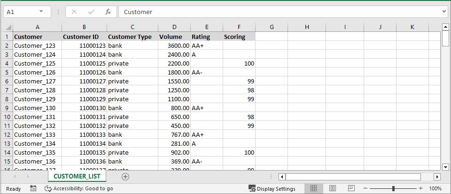This screenshot has width=451, height=194.
Task: Click the Rating header cell
Action: click(207, 37)
